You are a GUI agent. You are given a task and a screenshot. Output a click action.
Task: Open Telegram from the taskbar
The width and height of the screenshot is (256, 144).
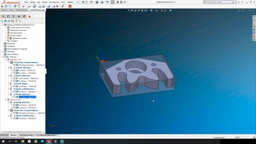(42, 141)
